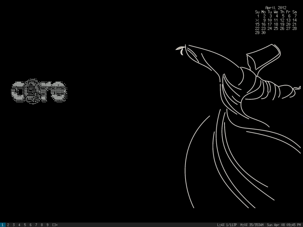The height and width of the screenshot is (227, 303).
Task: Expand the weekday row "Su Mo Tu We"
Action: tap(266, 11)
